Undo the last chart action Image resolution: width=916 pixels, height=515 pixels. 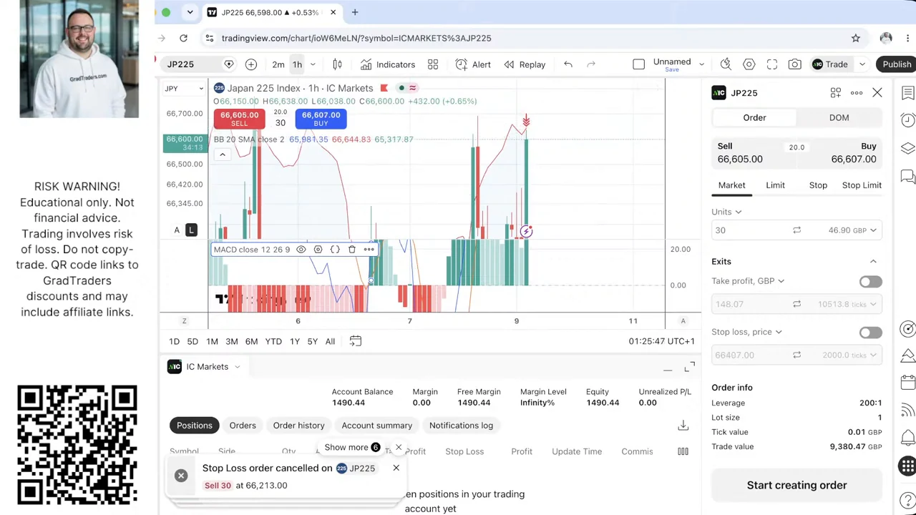click(568, 64)
